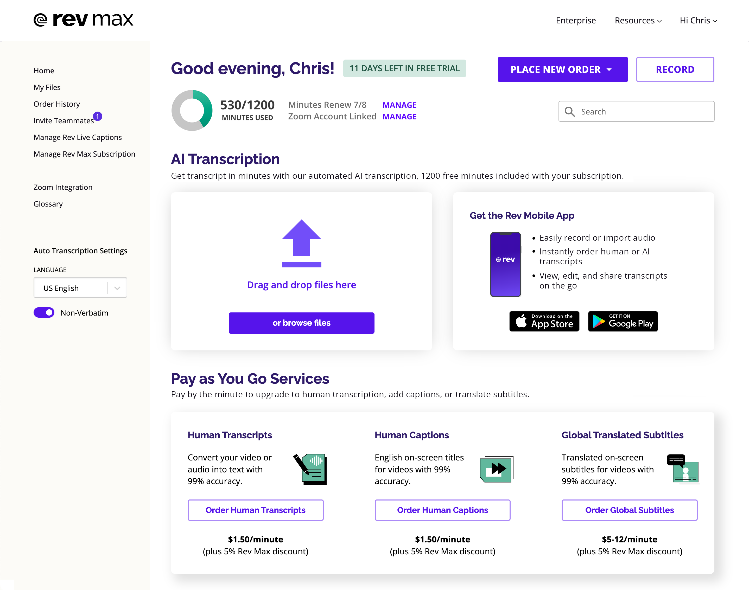Select Zoom Integration from the sidebar
Screen dimensions: 749x590
tap(63, 187)
